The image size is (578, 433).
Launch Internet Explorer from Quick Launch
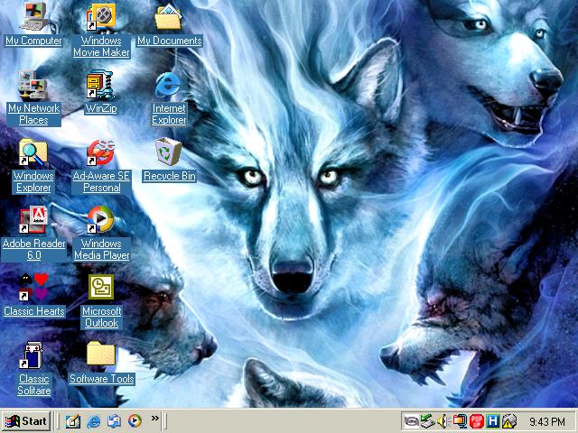[94, 421]
